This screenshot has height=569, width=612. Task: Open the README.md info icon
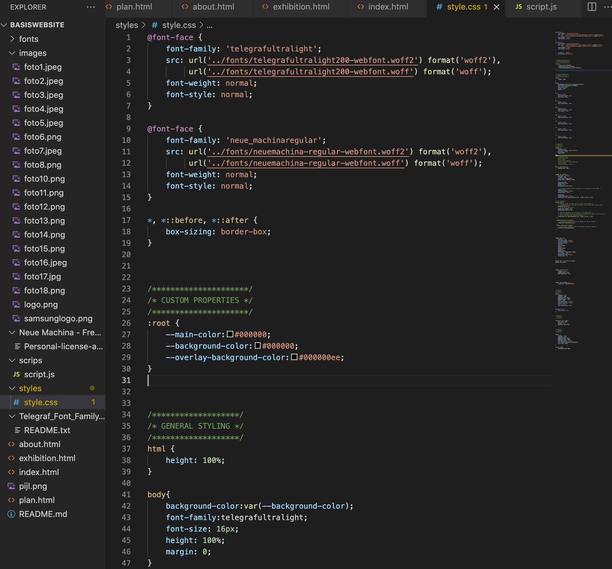click(11, 514)
